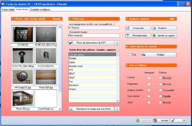Enable the Susceptible edition checkbox
This screenshot has height=126, width=192.
[x=161, y=90]
